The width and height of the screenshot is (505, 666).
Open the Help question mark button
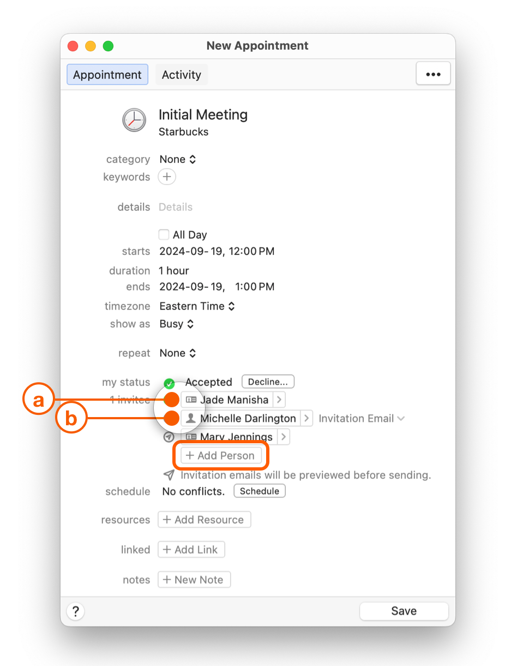point(76,611)
